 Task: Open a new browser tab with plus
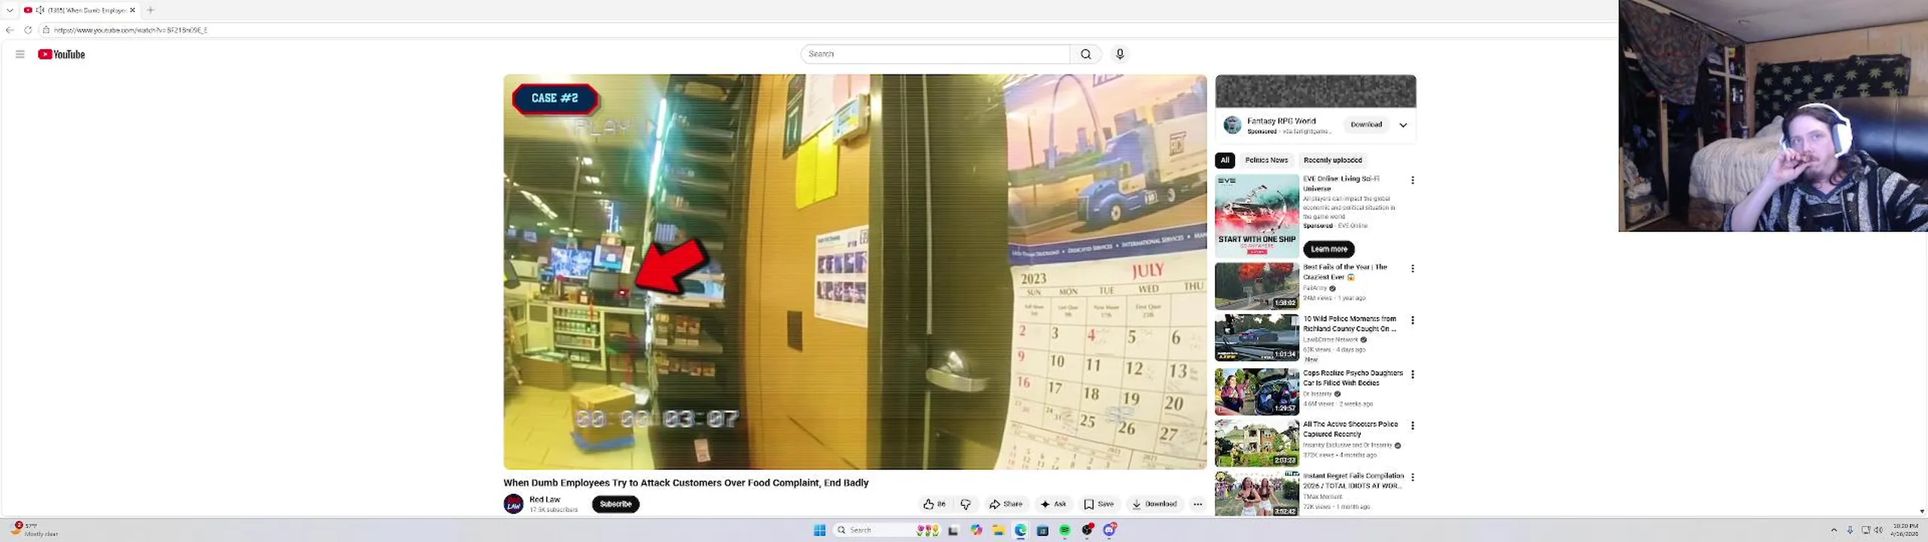[x=151, y=10]
